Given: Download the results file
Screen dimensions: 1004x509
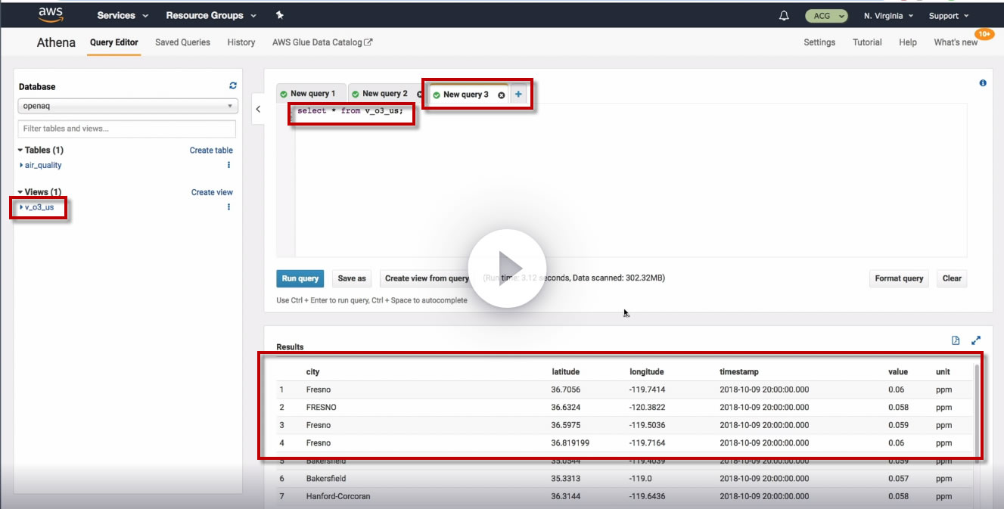Looking at the screenshot, I should [x=956, y=340].
